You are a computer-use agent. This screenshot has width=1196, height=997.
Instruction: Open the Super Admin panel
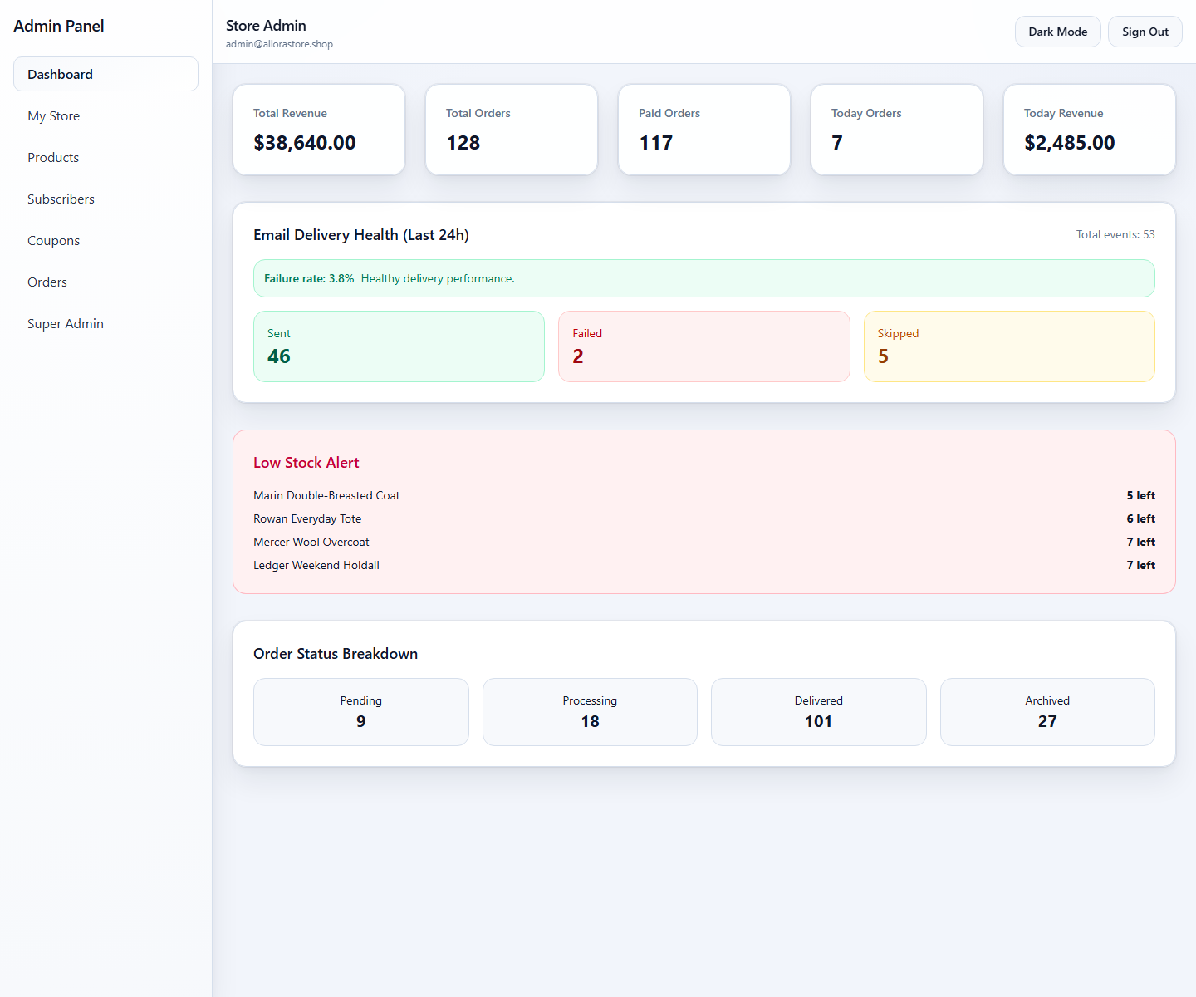[66, 323]
